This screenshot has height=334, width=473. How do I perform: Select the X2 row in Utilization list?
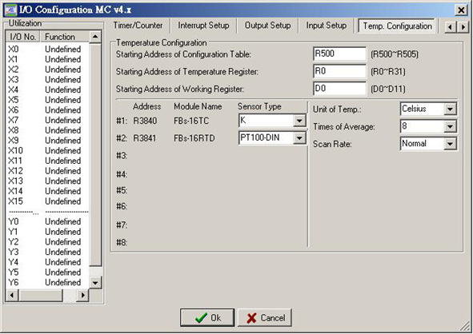coord(47,70)
